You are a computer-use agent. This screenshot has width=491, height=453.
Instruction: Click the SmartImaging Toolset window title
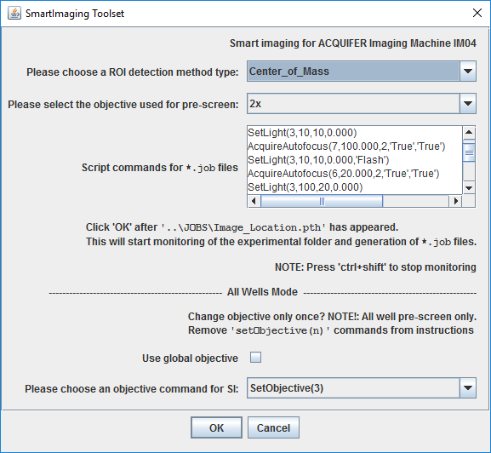pyautogui.click(x=75, y=14)
